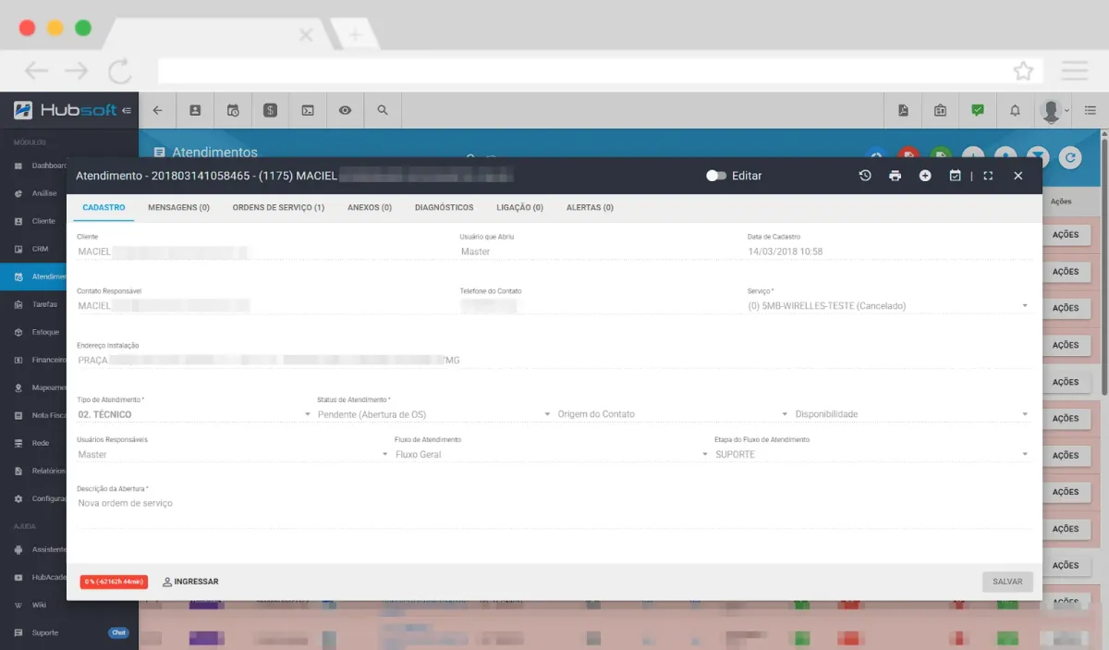
Task: Open the user avatar account menu
Action: [1053, 110]
